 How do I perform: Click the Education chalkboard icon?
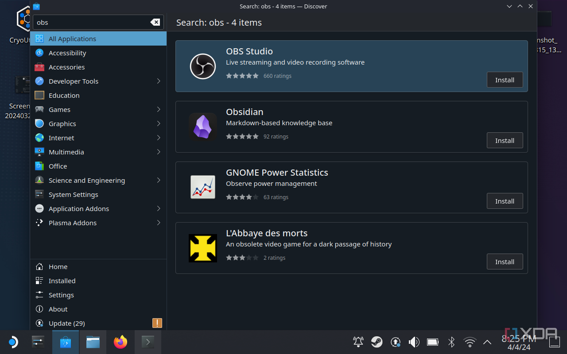[39, 95]
